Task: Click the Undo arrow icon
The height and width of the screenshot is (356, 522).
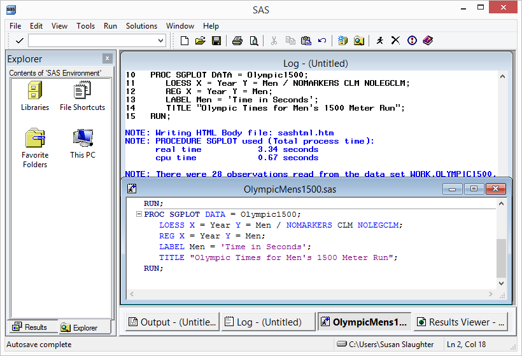Action: point(322,41)
